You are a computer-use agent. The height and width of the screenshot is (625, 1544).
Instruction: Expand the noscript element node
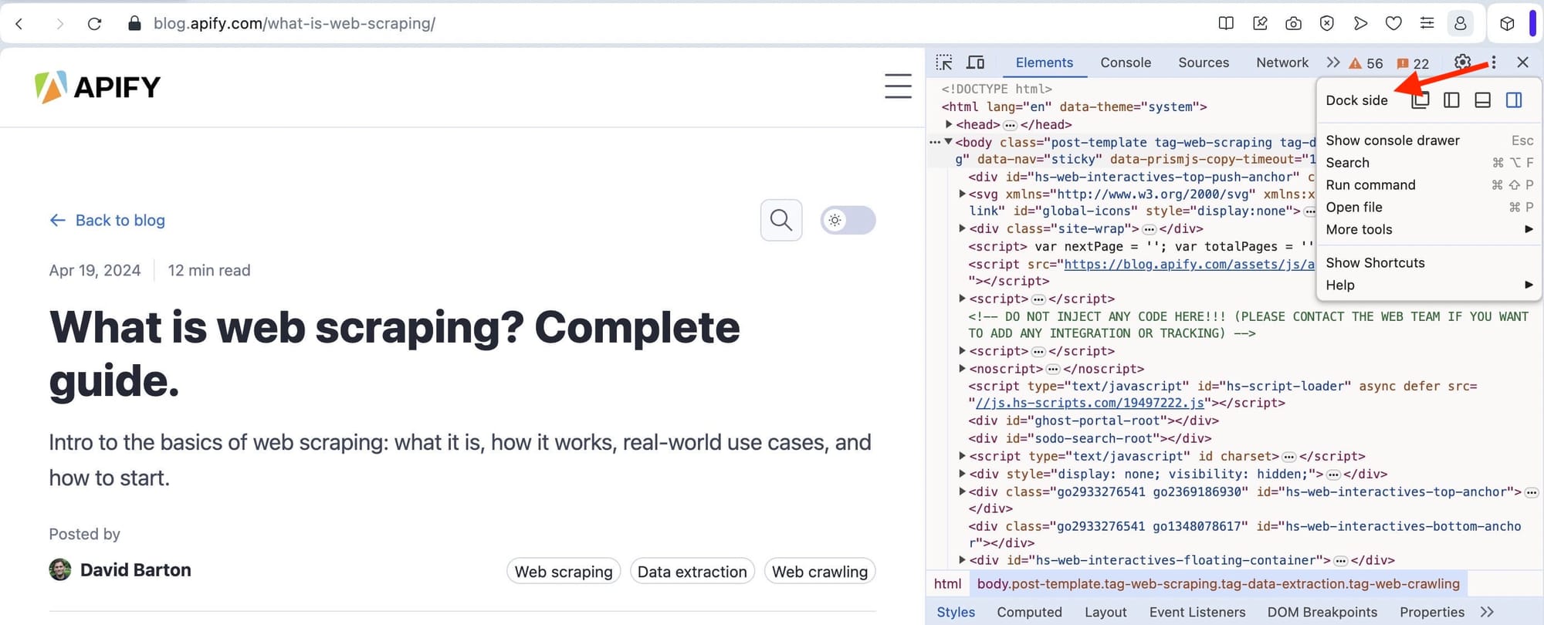962,369
